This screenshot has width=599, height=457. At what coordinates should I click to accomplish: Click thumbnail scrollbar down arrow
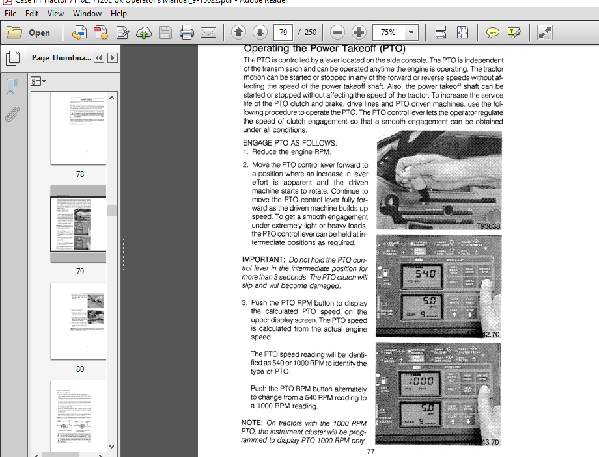111,447
